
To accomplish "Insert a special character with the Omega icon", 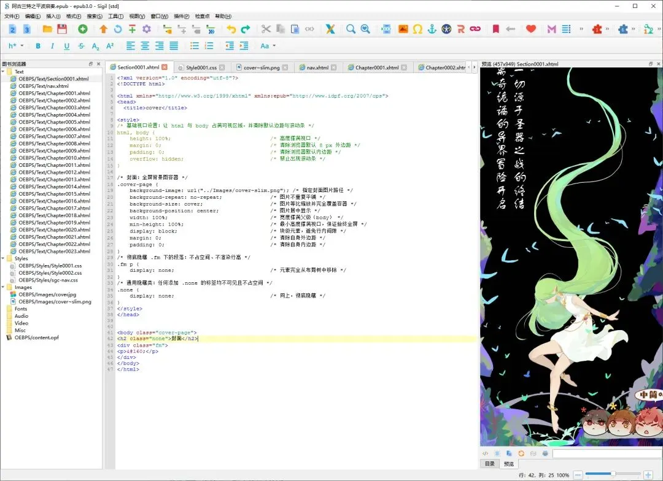I will tap(418, 29).
